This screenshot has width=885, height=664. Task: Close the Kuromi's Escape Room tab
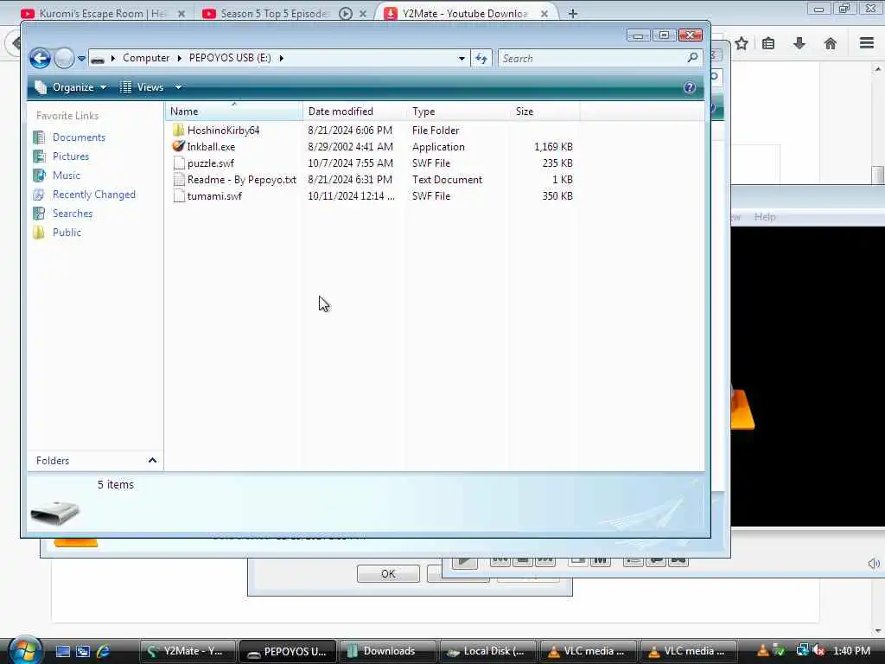tap(181, 14)
